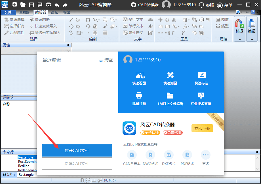This screenshot has height=184, width=261.
Task: Switch to the 输出 tab
Action: pos(67,12)
